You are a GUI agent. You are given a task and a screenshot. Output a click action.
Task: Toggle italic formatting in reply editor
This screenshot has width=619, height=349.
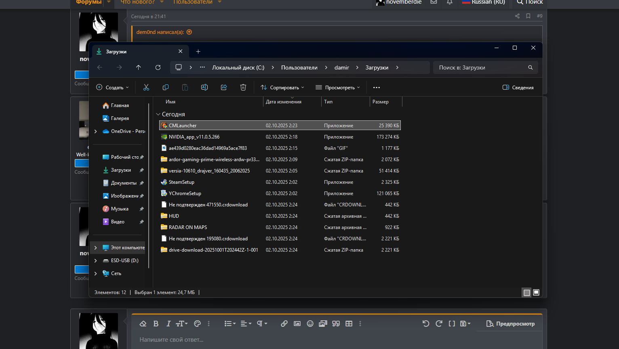point(168,324)
